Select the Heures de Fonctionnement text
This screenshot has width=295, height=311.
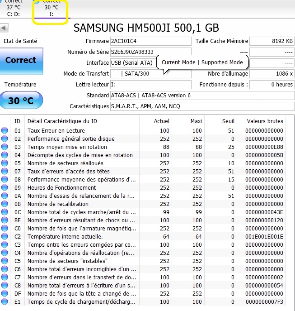coord(61,187)
